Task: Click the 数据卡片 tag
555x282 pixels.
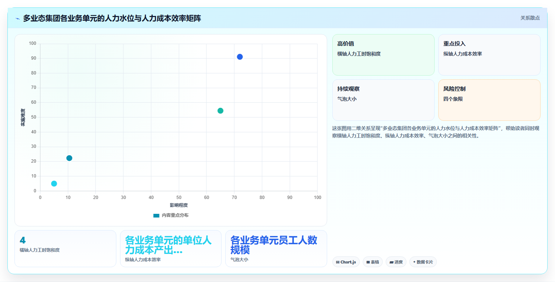Action: pos(423,262)
